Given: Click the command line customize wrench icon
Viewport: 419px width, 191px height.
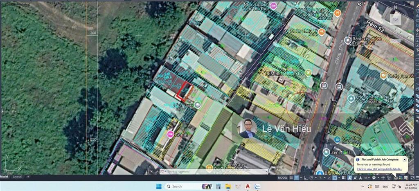Looking at the screenshot, I should (157, 171).
